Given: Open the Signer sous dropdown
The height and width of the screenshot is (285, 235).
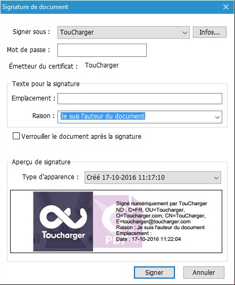Looking at the screenshot, I should [x=123, y=32].
